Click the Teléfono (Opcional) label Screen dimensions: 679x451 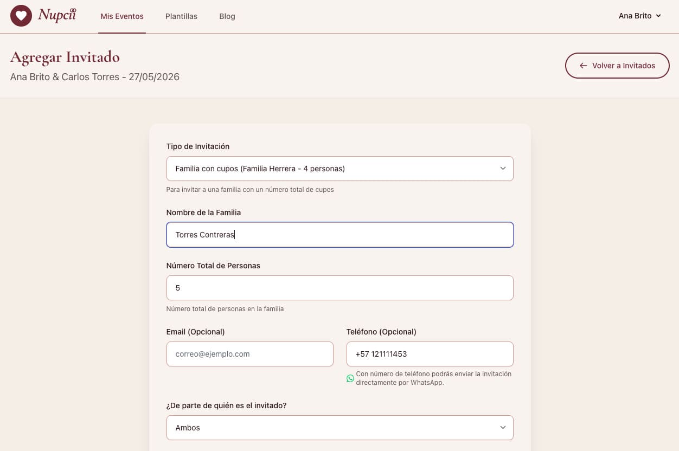click(x=381, y=332)
